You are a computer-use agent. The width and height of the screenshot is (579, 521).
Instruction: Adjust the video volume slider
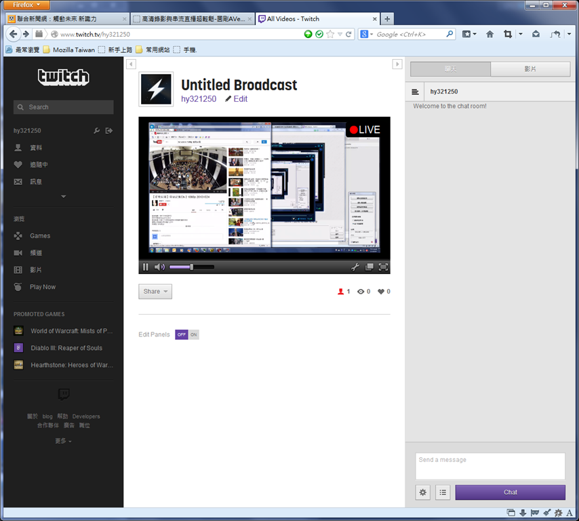(x=192, y=267)
